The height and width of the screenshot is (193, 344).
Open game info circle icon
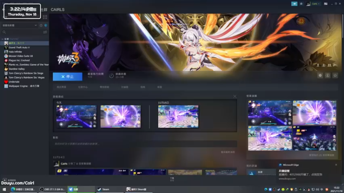pyautogui.click(x=328, y=75)
